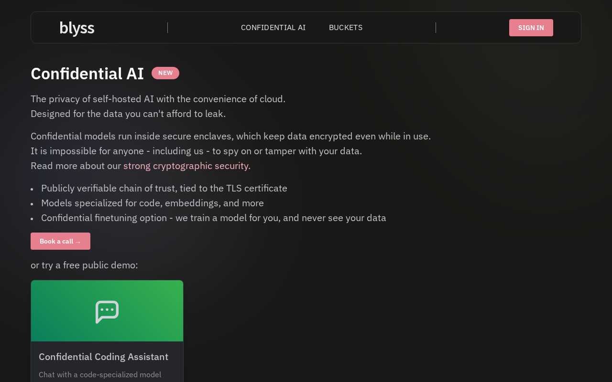Click the secure enclaves sentence
The height and width of the screenshot is (382, 612).
tap(230, 136)
